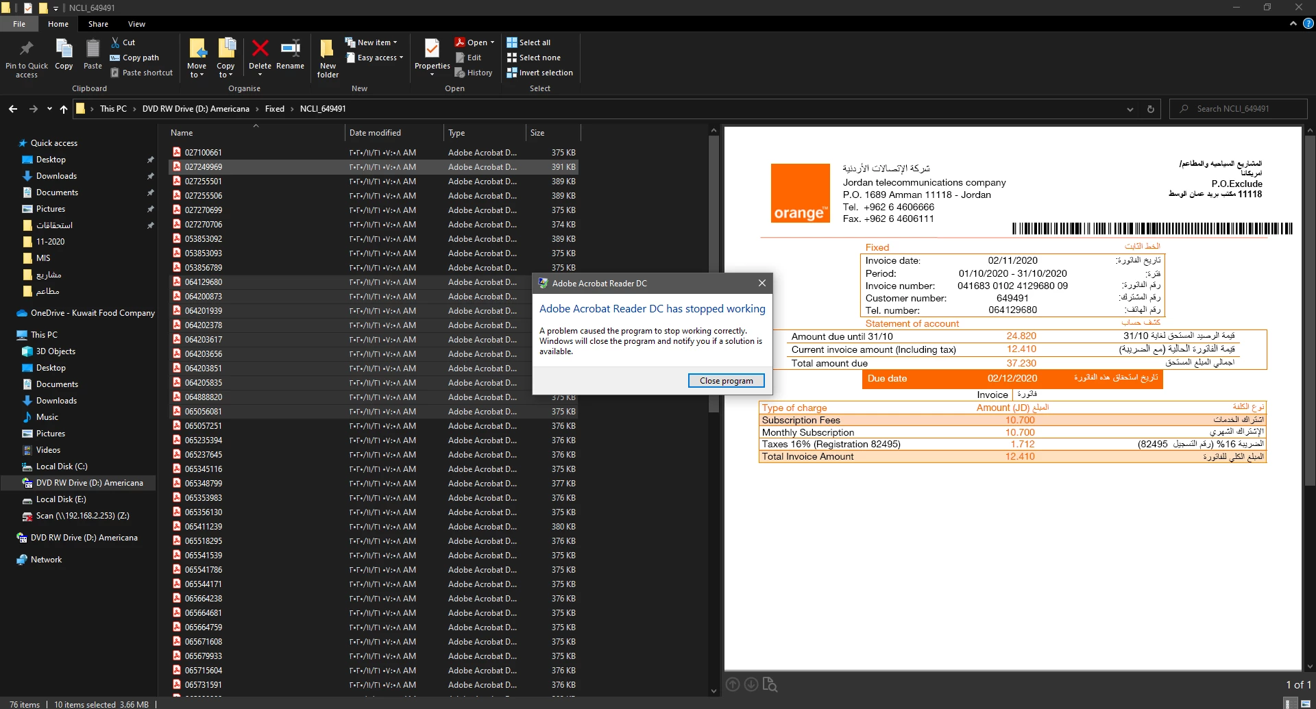1316x709 pixels.
Task: Expand the New item menu
Action: tap(371, 42)
